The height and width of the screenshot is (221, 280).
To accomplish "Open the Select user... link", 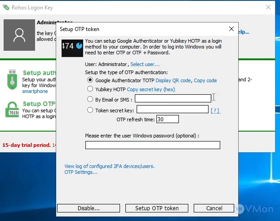I will [x=145, y=64].
